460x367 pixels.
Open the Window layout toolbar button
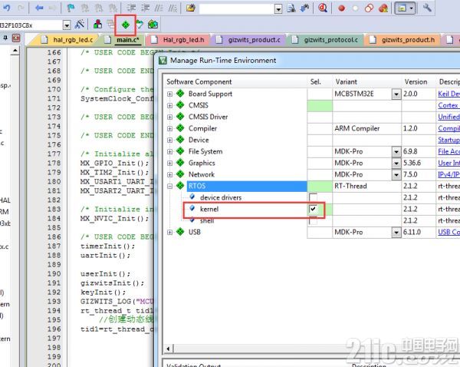[405, 8]
